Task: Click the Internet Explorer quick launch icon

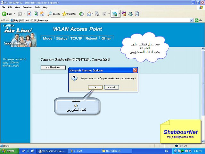Action: 28,151
